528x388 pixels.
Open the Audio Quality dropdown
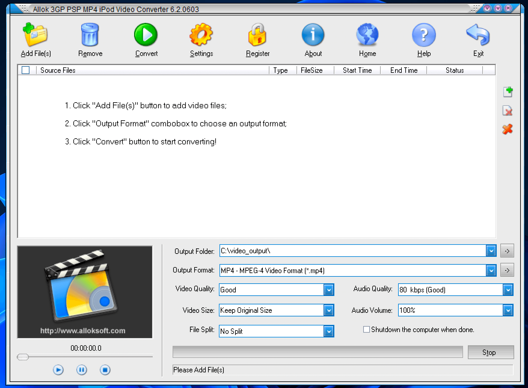tap(508, 290)
